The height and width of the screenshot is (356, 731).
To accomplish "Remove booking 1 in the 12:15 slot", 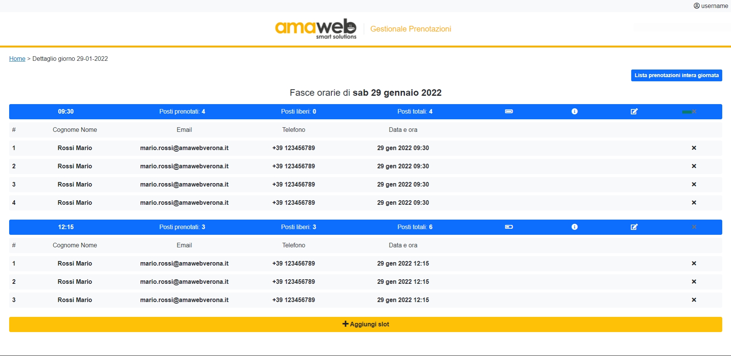I will (694, 263).
